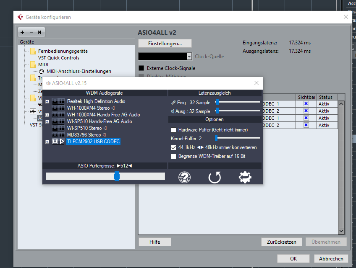The height and width of the screenshot is (268, 356).
Task: Click the MIDI folder icon
Action: tap(33, 64)
